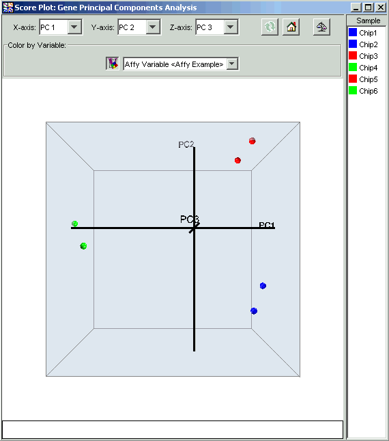Click the red swatch beside Chip3
This screenshot has width=389, height=441.
[353, 55]
